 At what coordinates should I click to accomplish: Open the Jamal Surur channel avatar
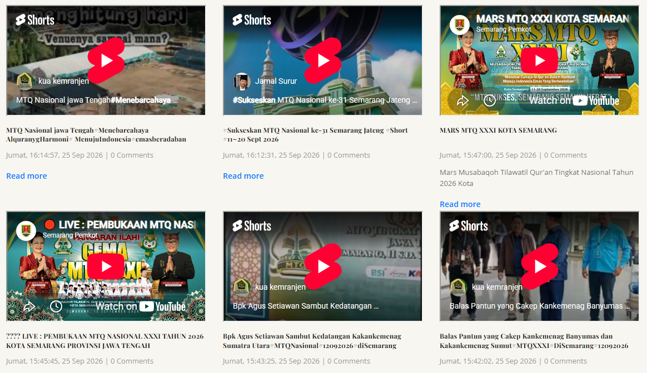coord(241,81)
